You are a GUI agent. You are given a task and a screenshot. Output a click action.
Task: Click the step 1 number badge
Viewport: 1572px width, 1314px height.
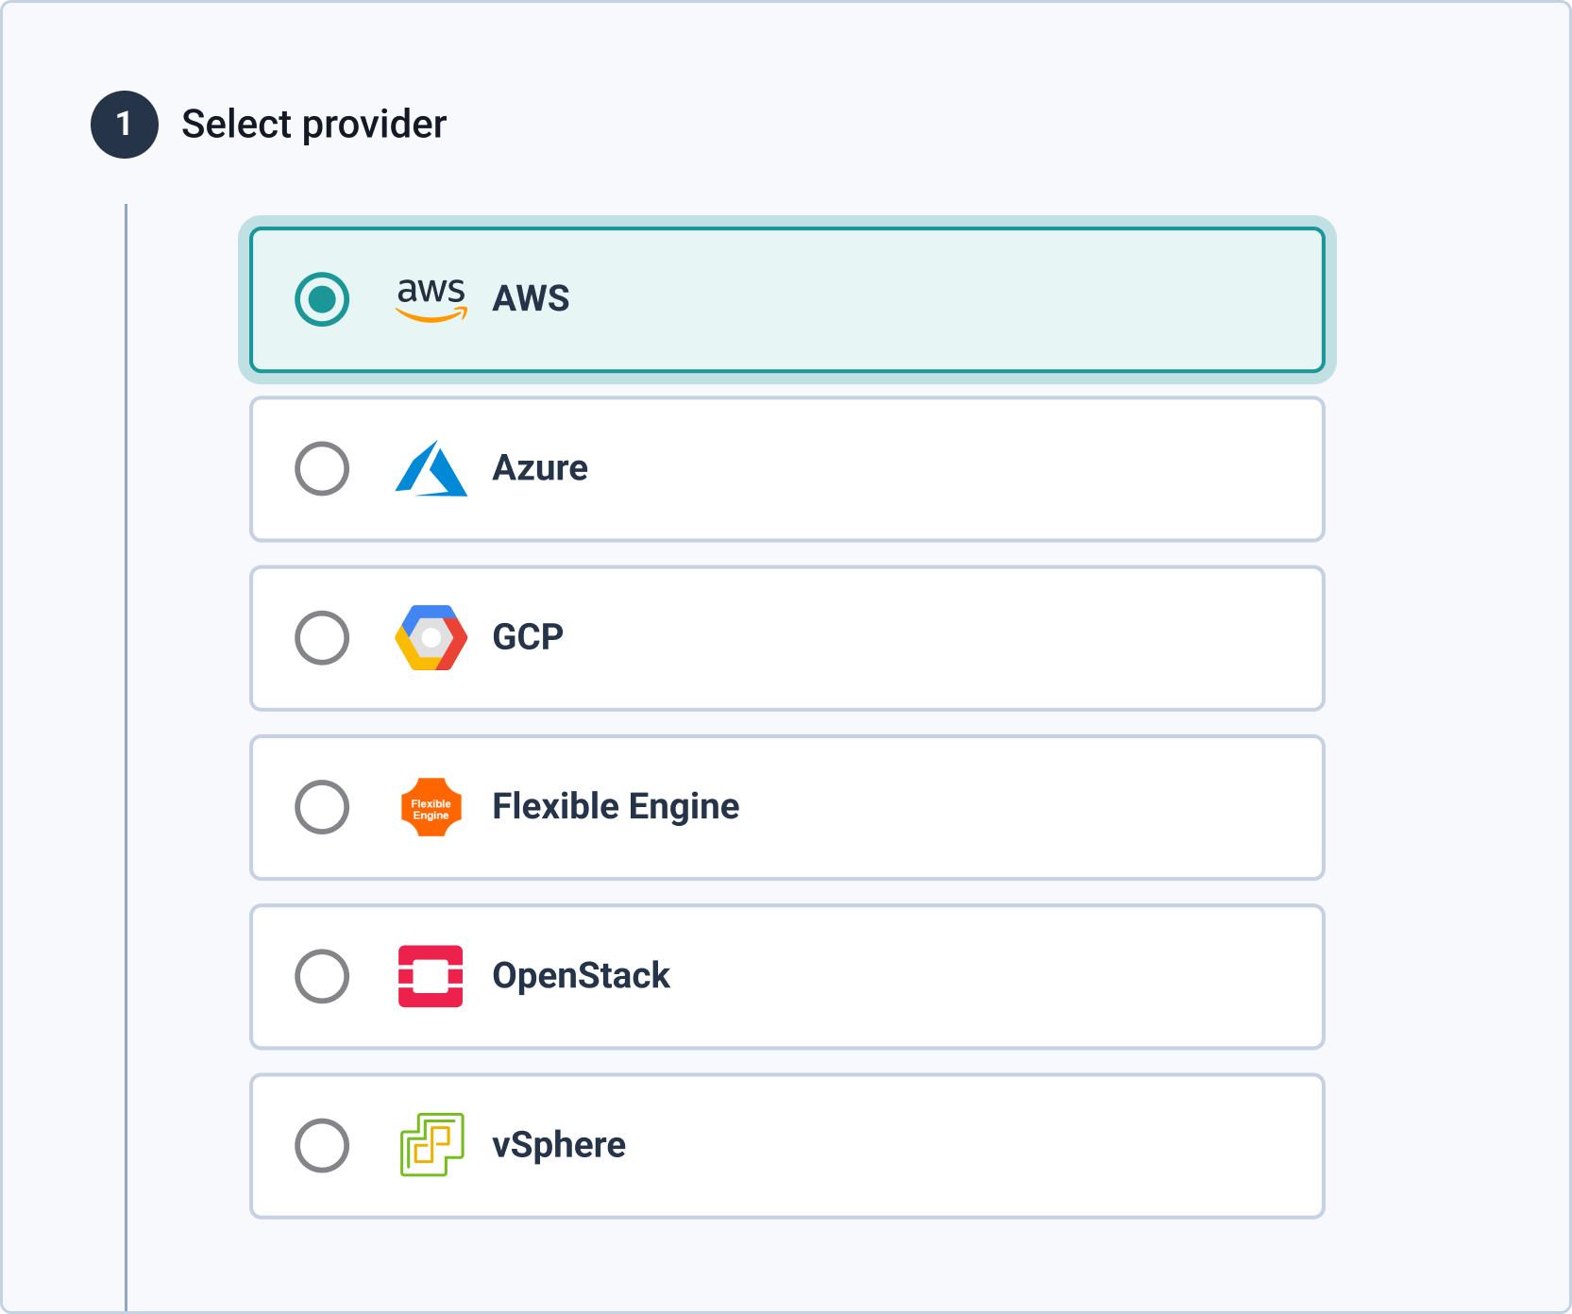click(125, 125)
